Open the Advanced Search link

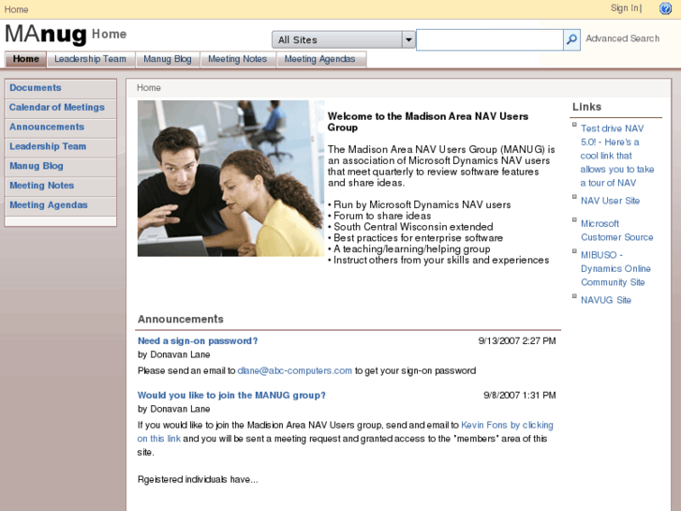click(622, 38)
